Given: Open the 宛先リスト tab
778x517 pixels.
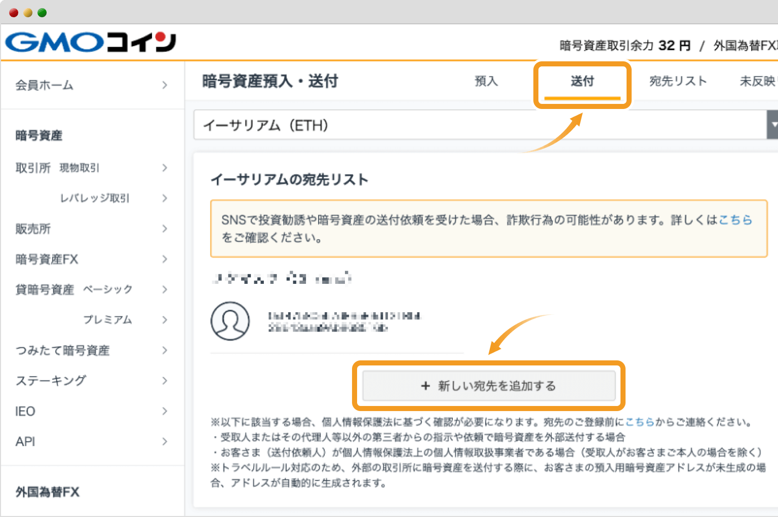Looking at the screenshot, I should pyautogui.click(x=678, y=81).
